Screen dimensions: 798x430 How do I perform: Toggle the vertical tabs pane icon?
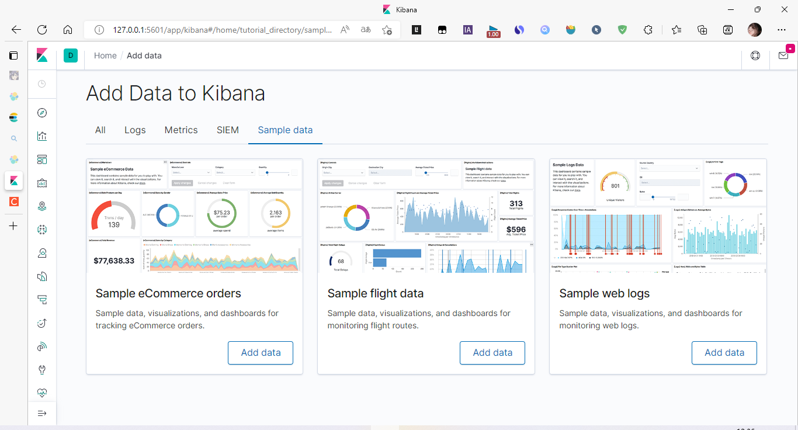point(13,56)
